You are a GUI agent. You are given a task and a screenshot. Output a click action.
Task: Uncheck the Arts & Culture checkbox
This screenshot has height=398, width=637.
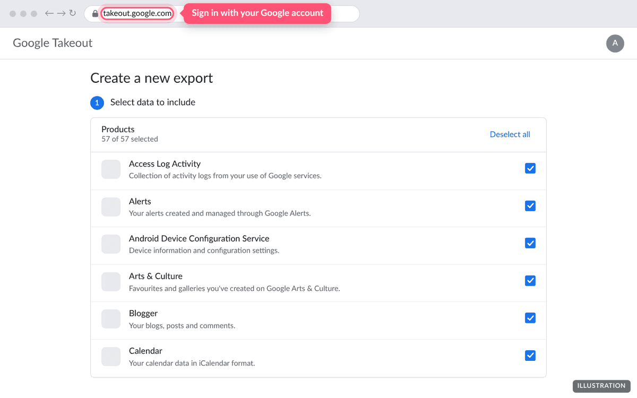click(x=530, y=281)
